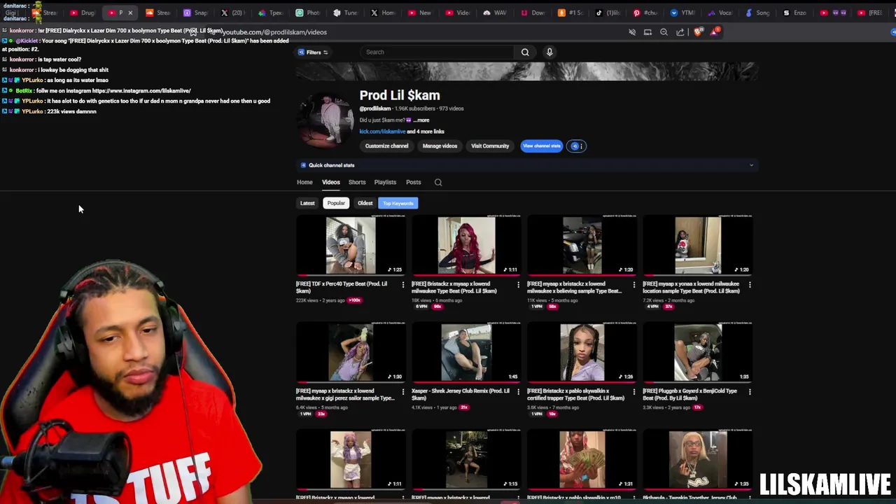This screenshot has height=504, width=896.
Task: Expand the Quick channel stats panel
Action: (x=751, y=165)
